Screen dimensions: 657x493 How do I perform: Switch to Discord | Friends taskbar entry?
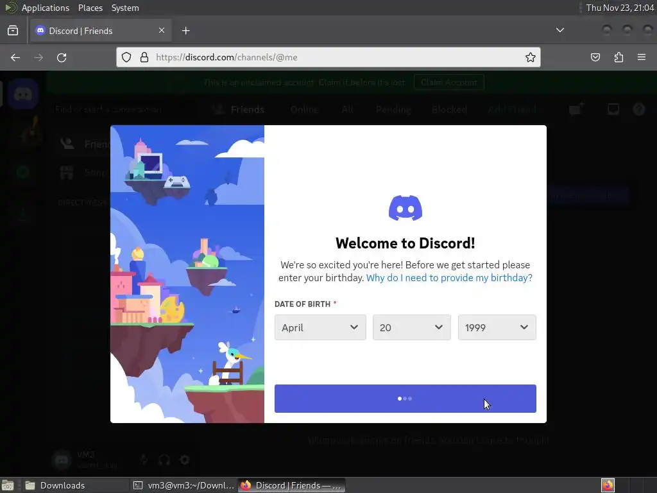(292, 485)
